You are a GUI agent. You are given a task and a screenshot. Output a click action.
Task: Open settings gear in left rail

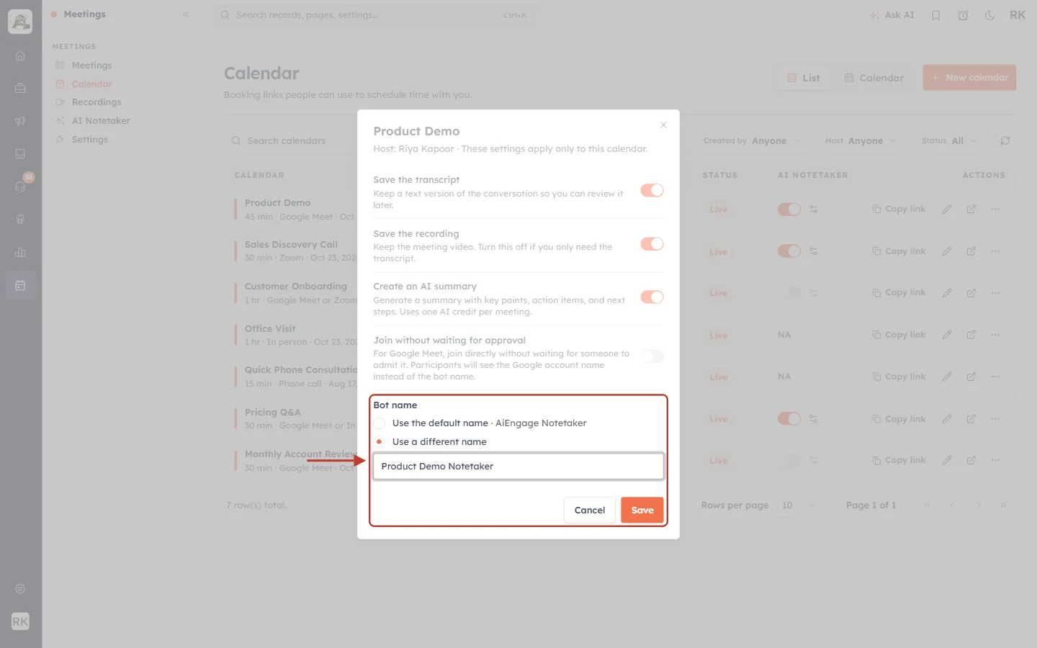pos(20,589)
